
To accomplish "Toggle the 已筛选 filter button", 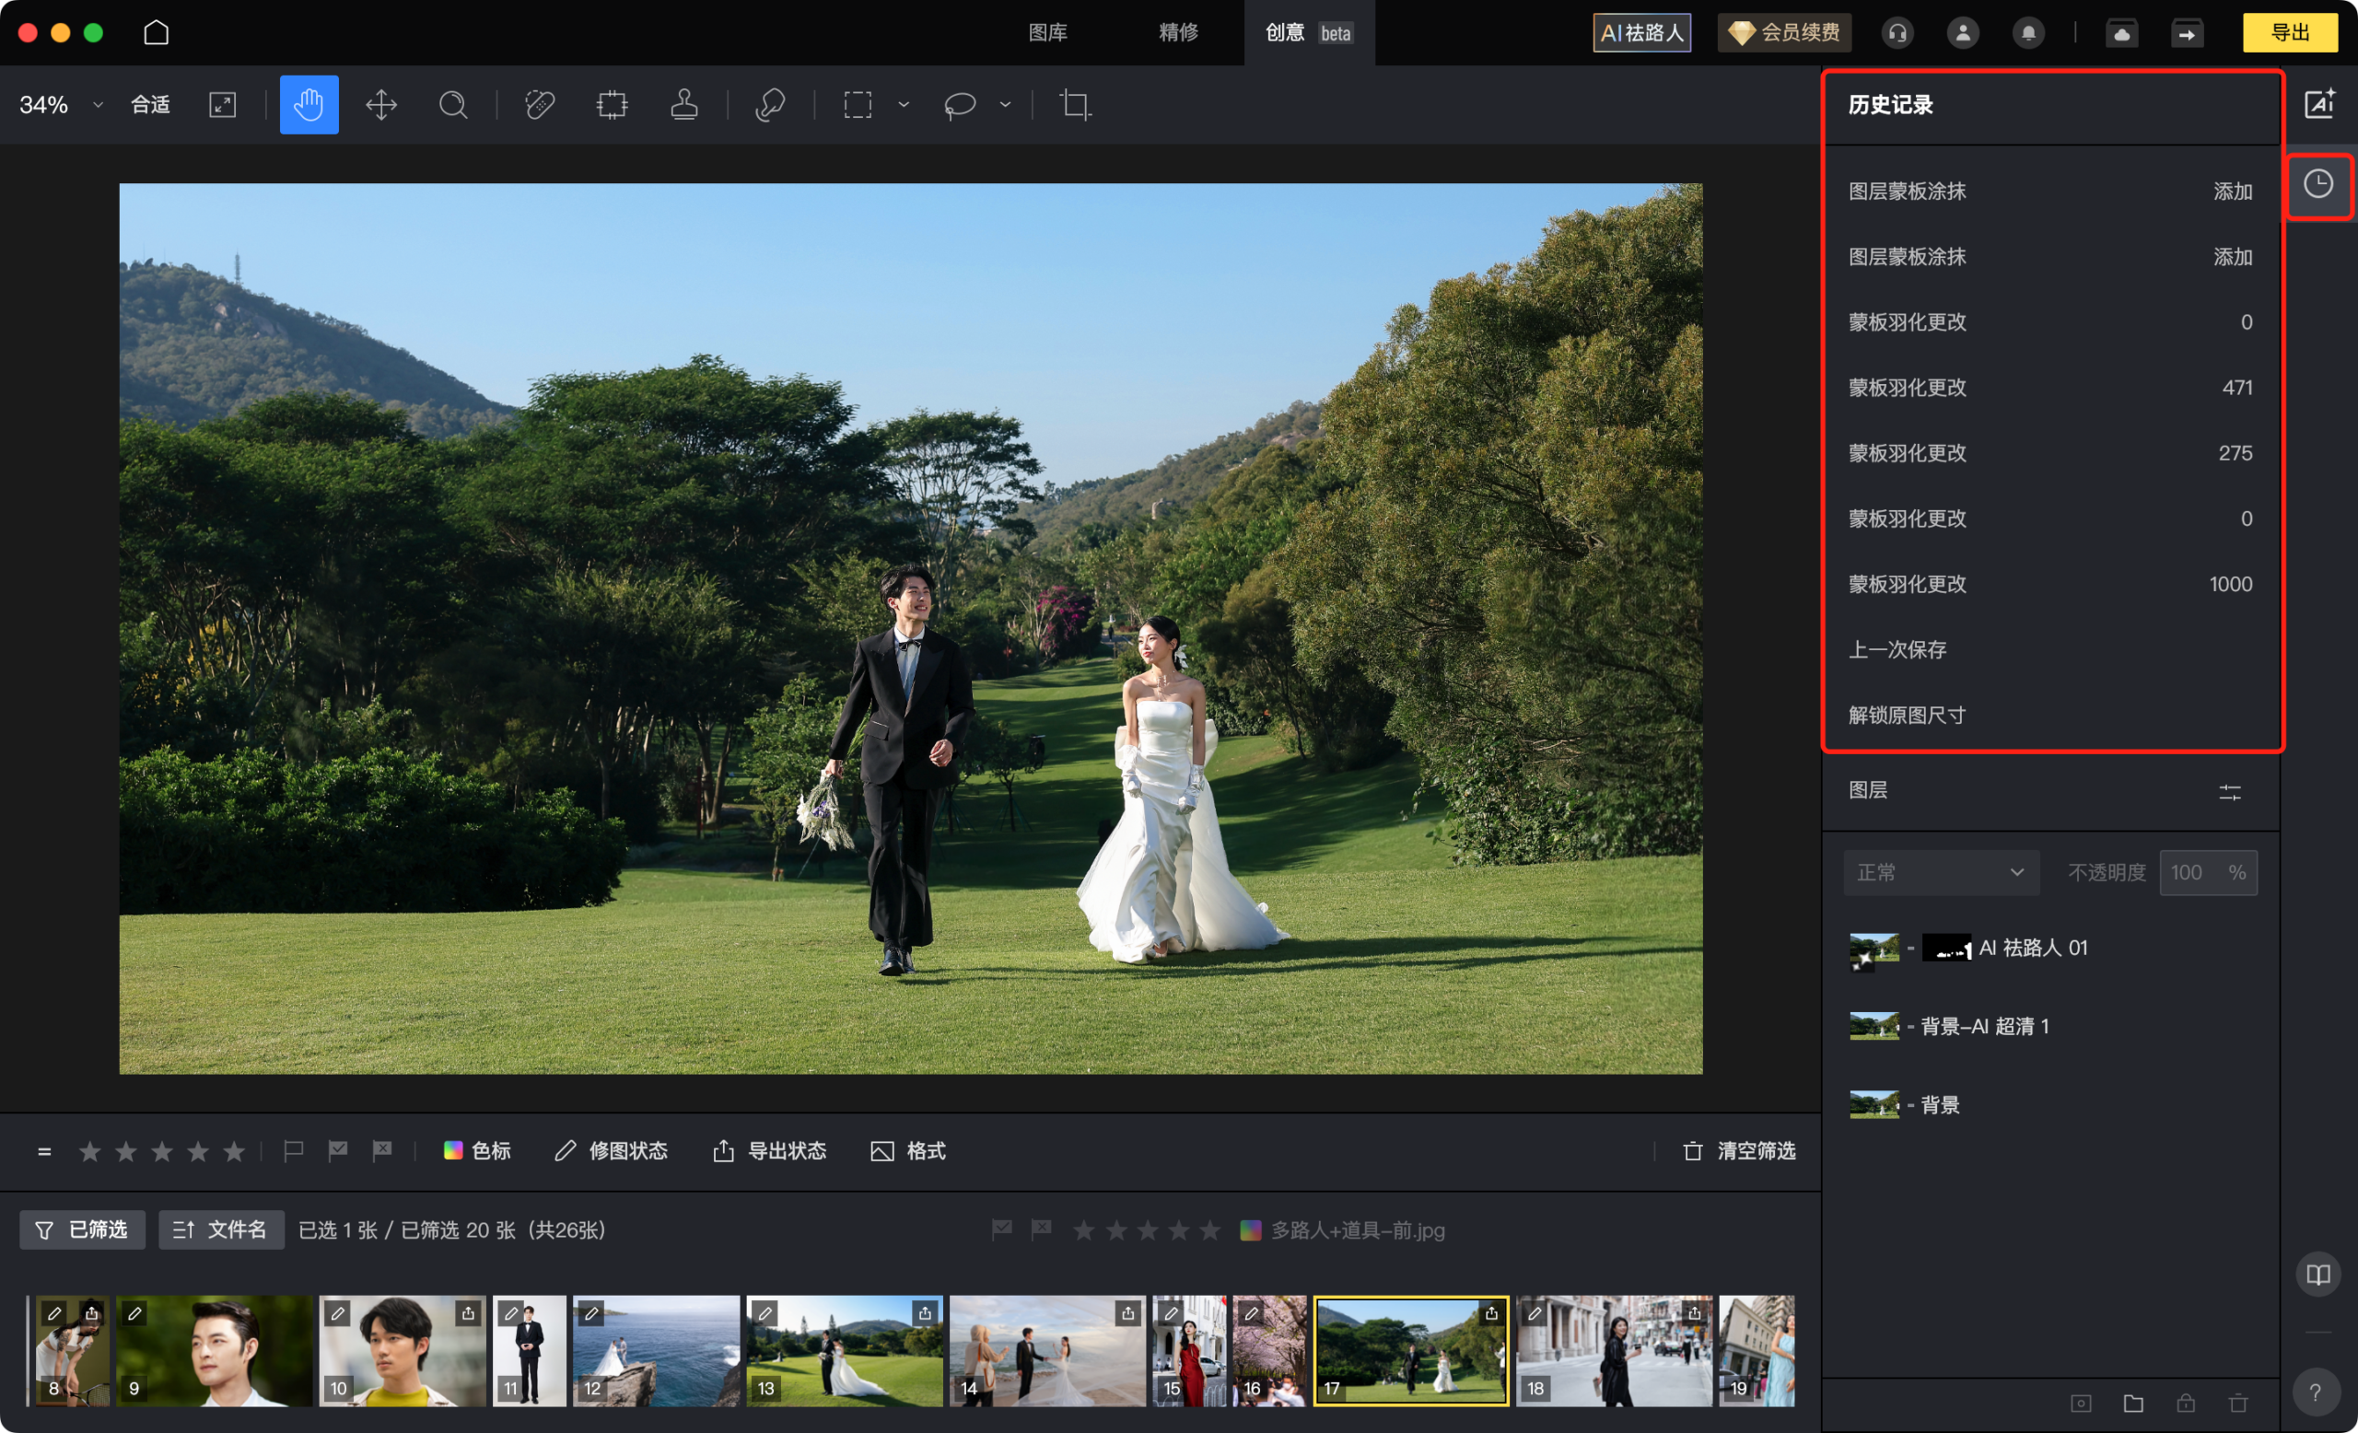I will tap(82, 1229).
